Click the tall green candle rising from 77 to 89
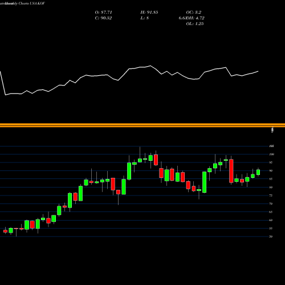The image size is (285, 285). (205, 182)
